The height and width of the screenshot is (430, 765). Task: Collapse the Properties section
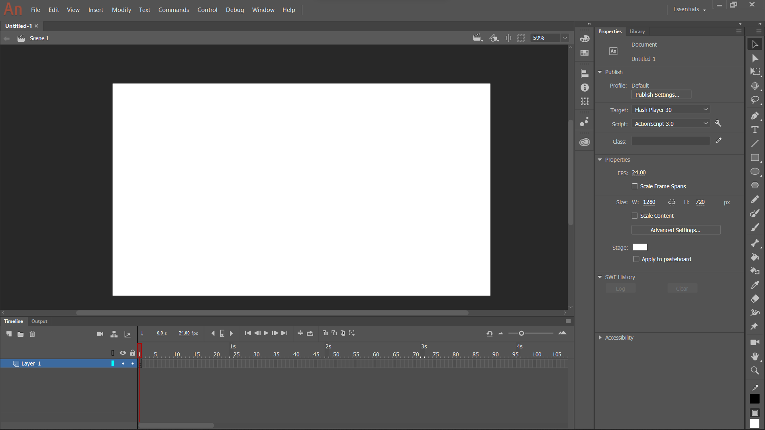click(x=600, y=160)
